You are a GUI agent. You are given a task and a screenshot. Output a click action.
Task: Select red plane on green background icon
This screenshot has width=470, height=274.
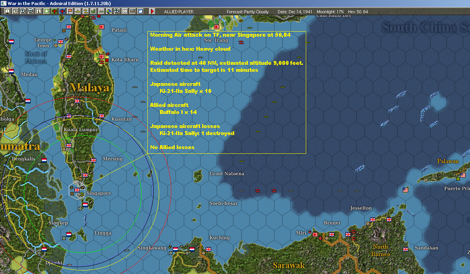click(x=54, y=12)
